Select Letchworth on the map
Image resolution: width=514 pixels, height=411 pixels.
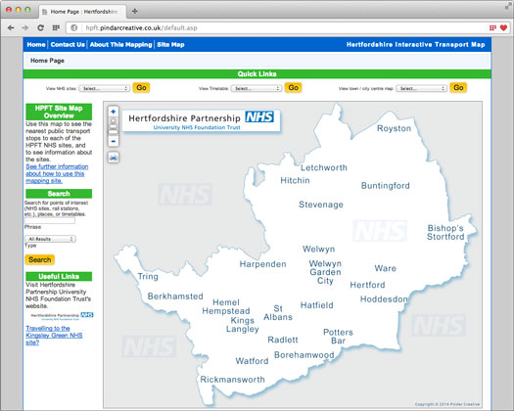click(x=324, y=167)
